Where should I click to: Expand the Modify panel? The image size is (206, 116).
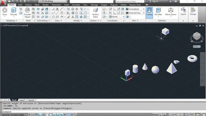[78, 21]
